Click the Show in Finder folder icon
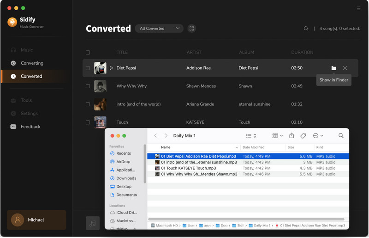The height and width of the screenshot is (238, 369). [333, 68]
